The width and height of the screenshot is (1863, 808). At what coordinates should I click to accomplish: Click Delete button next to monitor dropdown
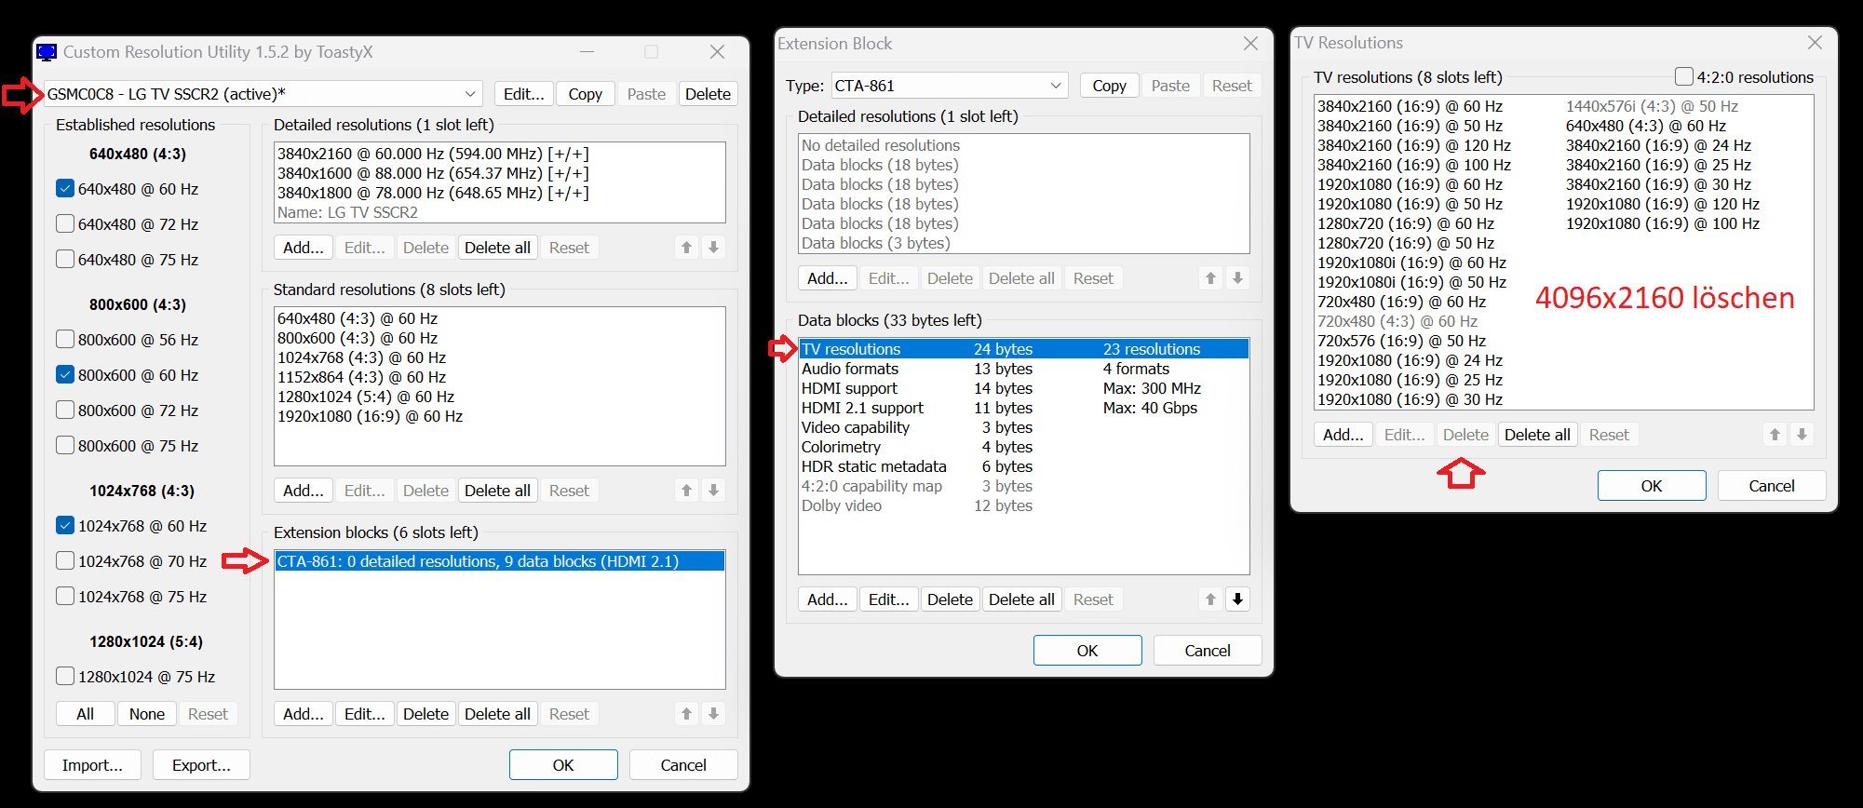pos(708,94)
